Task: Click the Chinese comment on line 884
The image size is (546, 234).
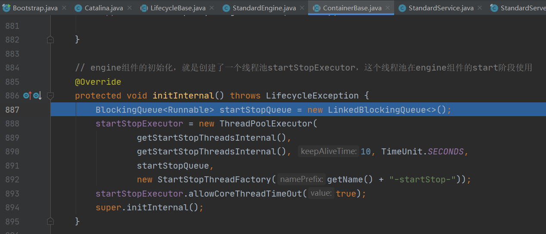Action: pos(304,68)
